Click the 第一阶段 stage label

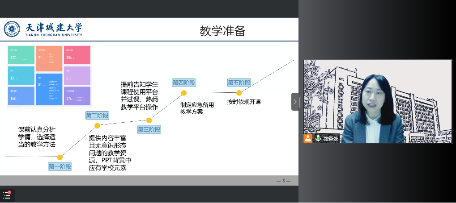coord(60,166)
